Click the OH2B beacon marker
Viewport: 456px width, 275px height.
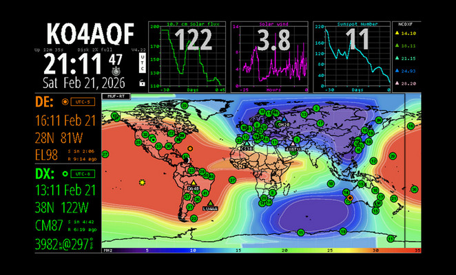point(282,120)
